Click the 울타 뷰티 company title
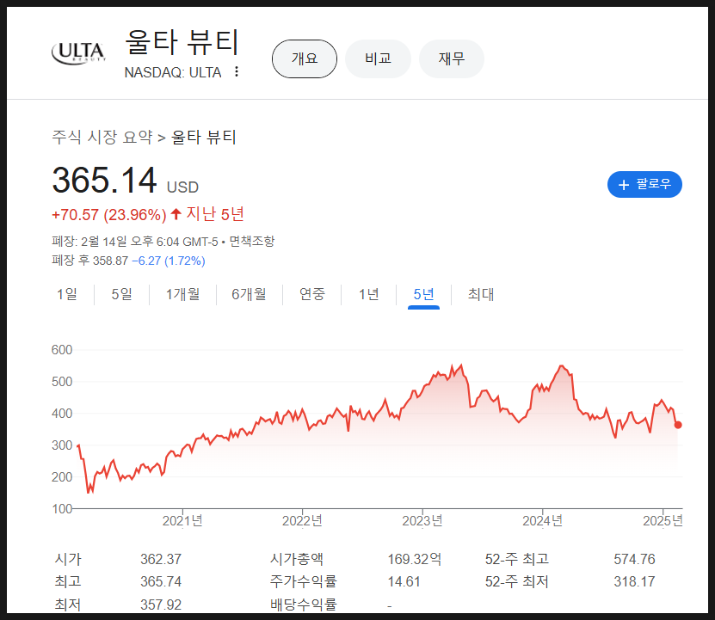This screenshot has height=620, width=715. pyautogui.click(x=182, y=42)
